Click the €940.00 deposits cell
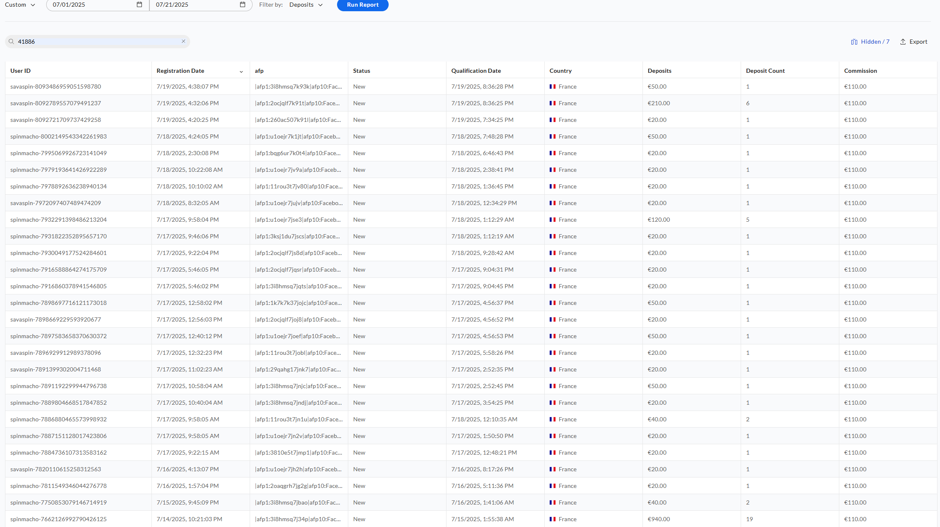Image resolution: width=940 pixels, height=527 pixels. click(659, 519)
